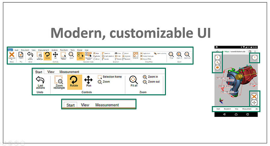This screenshot has width=270, height=146.
Task: Select Start tab in the enlarged ribbon
Action: pos(39,72)
